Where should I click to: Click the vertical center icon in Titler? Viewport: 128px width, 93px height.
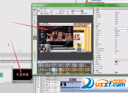(35, 55)
